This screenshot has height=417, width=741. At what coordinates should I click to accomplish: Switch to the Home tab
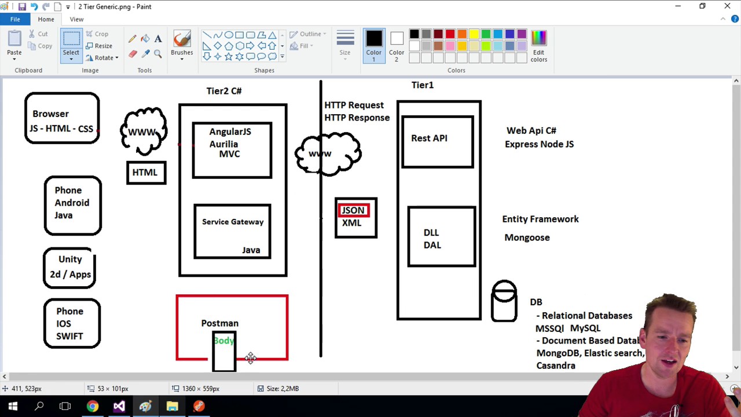pyautogui.click(x=46, y=19)
